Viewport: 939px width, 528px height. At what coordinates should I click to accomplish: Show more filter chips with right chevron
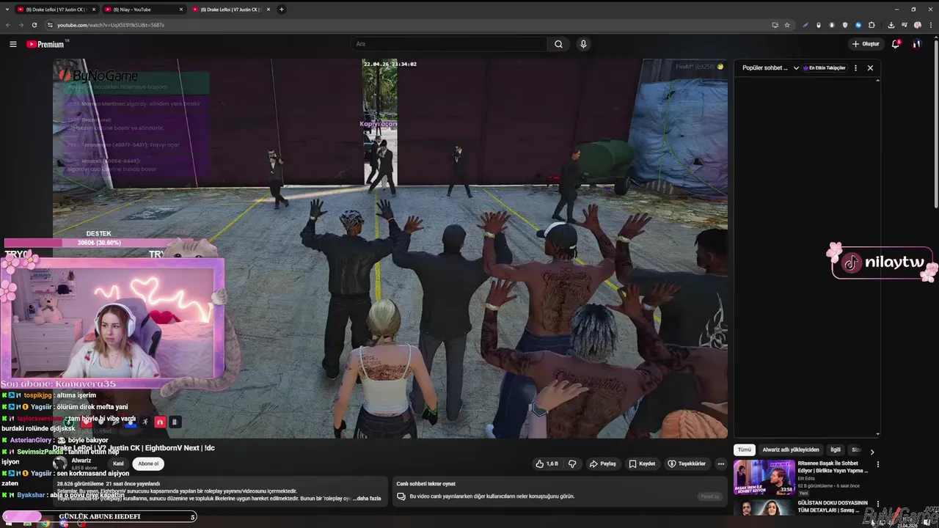click(872, 452)
